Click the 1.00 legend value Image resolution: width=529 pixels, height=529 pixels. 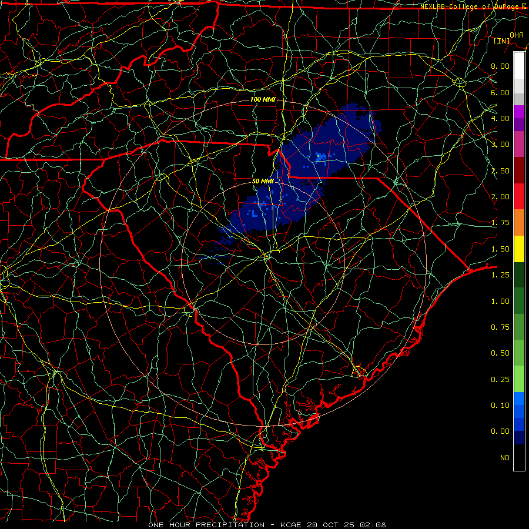(500, 302)
